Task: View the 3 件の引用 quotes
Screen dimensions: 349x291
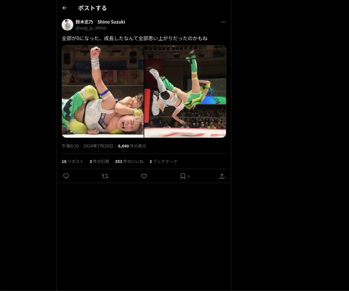Action: click(x=99, y=162)
